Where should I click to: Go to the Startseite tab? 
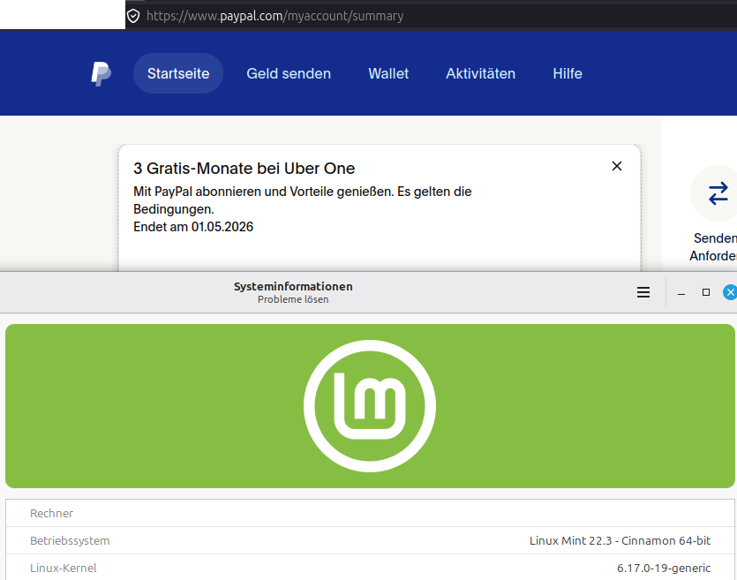tap(178, 73)
